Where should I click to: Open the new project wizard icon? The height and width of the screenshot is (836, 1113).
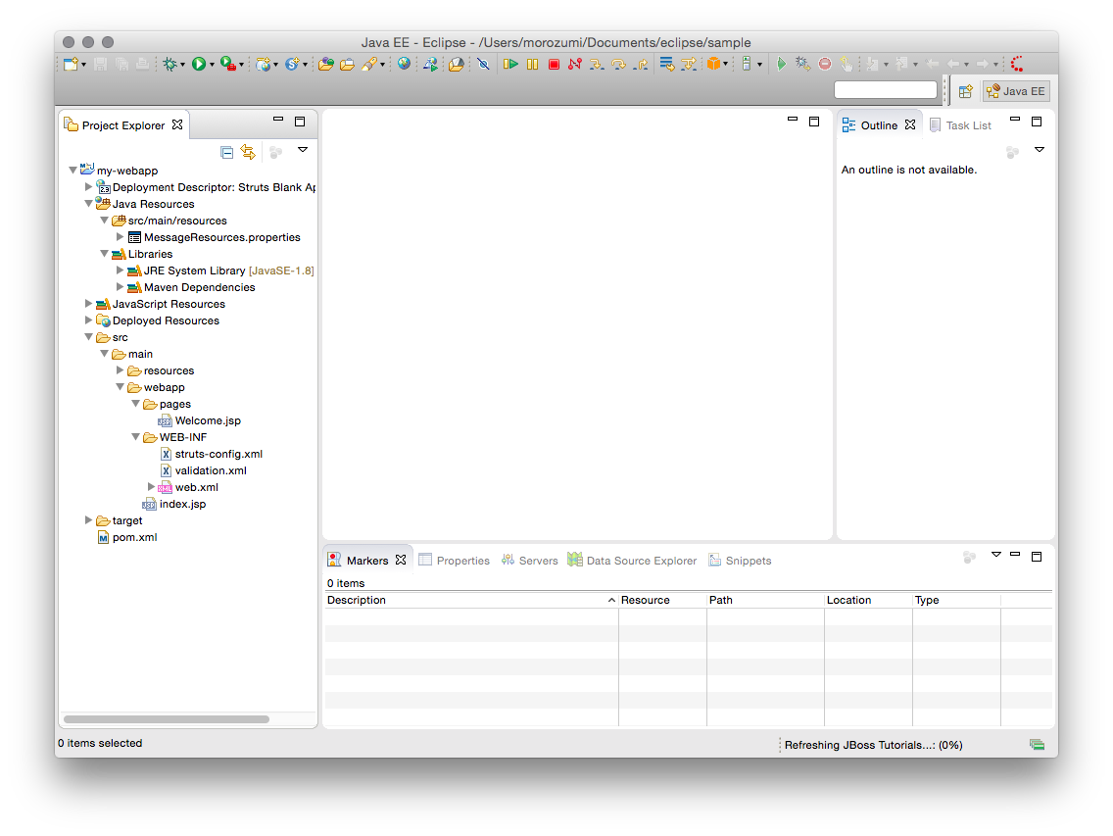70,64
